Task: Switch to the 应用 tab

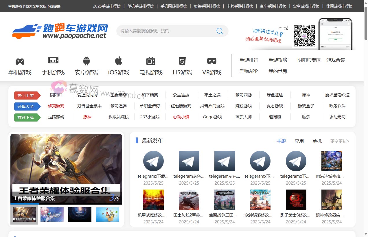Action: point(299,141)
